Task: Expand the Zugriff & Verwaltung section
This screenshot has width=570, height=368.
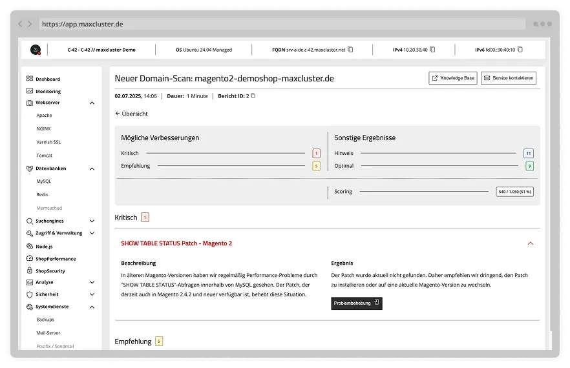Action: coord(92,233)
